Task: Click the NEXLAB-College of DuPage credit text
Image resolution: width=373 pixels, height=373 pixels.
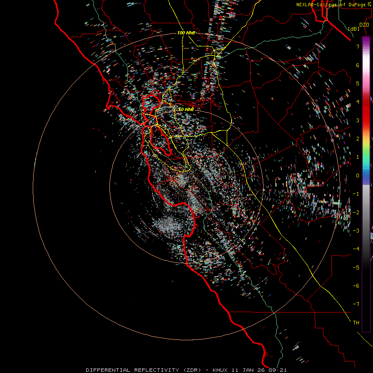Action: [334, 5]
